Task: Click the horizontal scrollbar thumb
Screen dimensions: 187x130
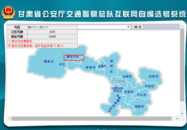Action: (x=91, y=118)
